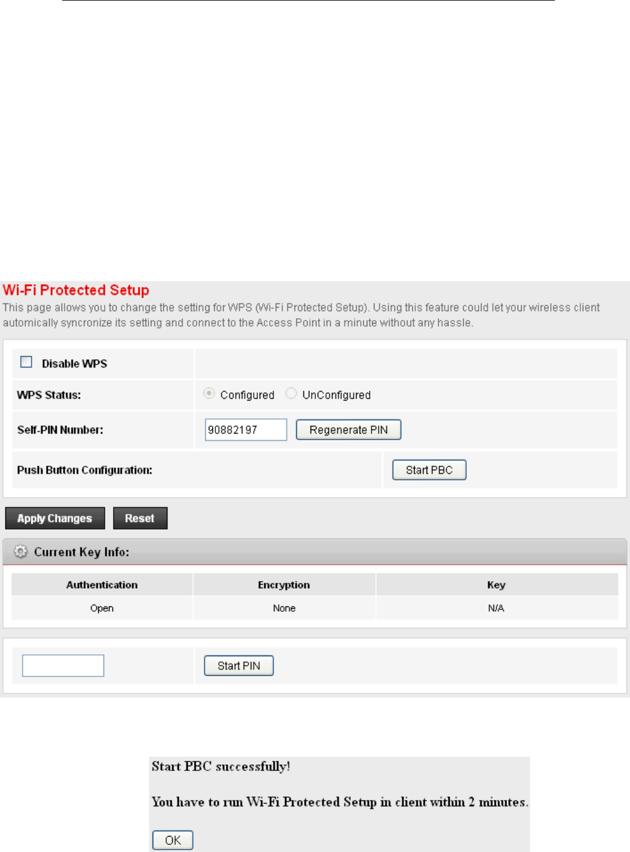Click the Self-PIN Number label
Viewport: 630px width, 852px height.
point(60,430)
